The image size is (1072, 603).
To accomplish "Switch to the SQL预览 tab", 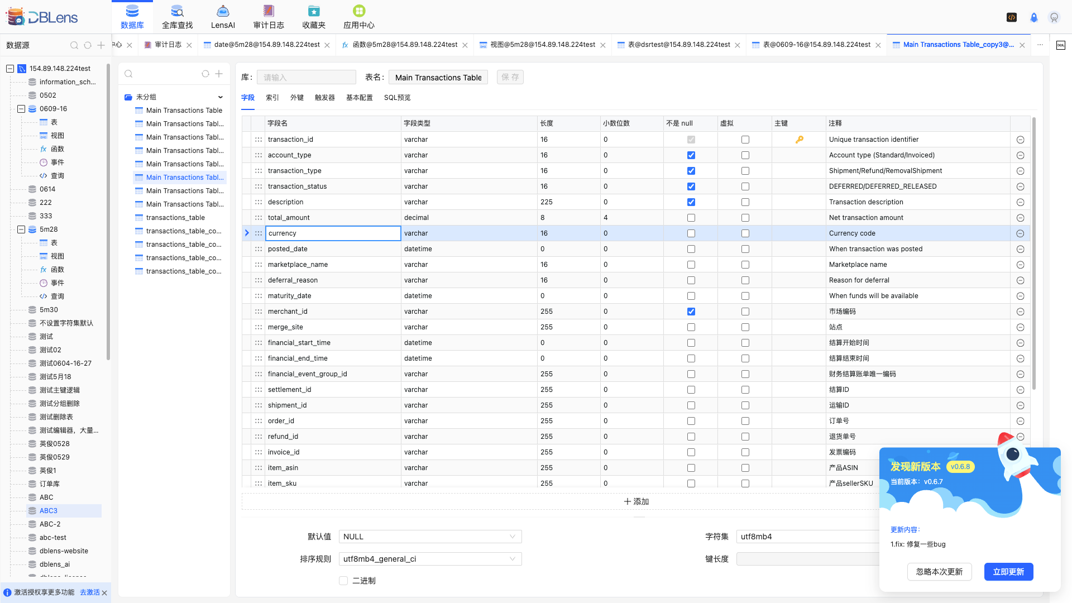I will click(397, 98).
